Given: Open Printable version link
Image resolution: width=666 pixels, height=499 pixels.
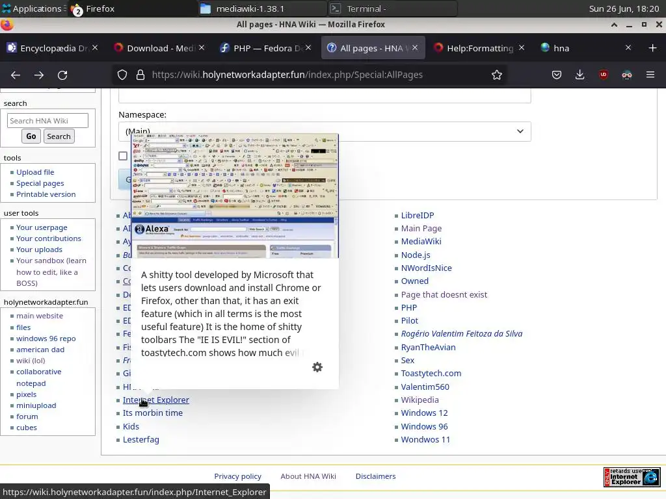Looking at the screenshot, I should (x=46, y=194).
